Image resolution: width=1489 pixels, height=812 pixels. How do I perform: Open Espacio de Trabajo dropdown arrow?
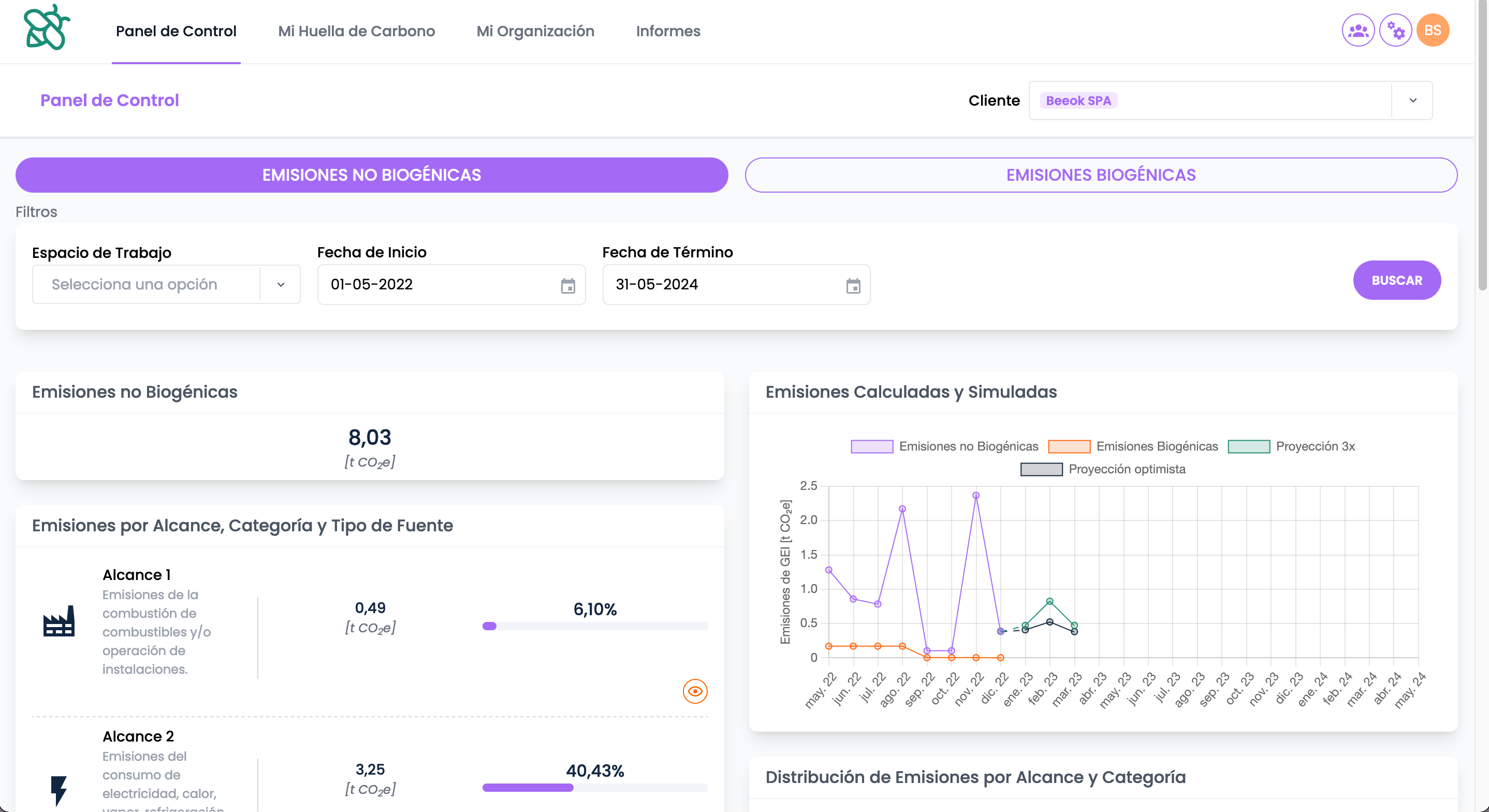point(281,284)
